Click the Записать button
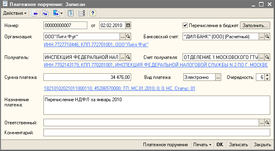The height and width of the screenshot is (151, 275). click(x=238, y=145)
